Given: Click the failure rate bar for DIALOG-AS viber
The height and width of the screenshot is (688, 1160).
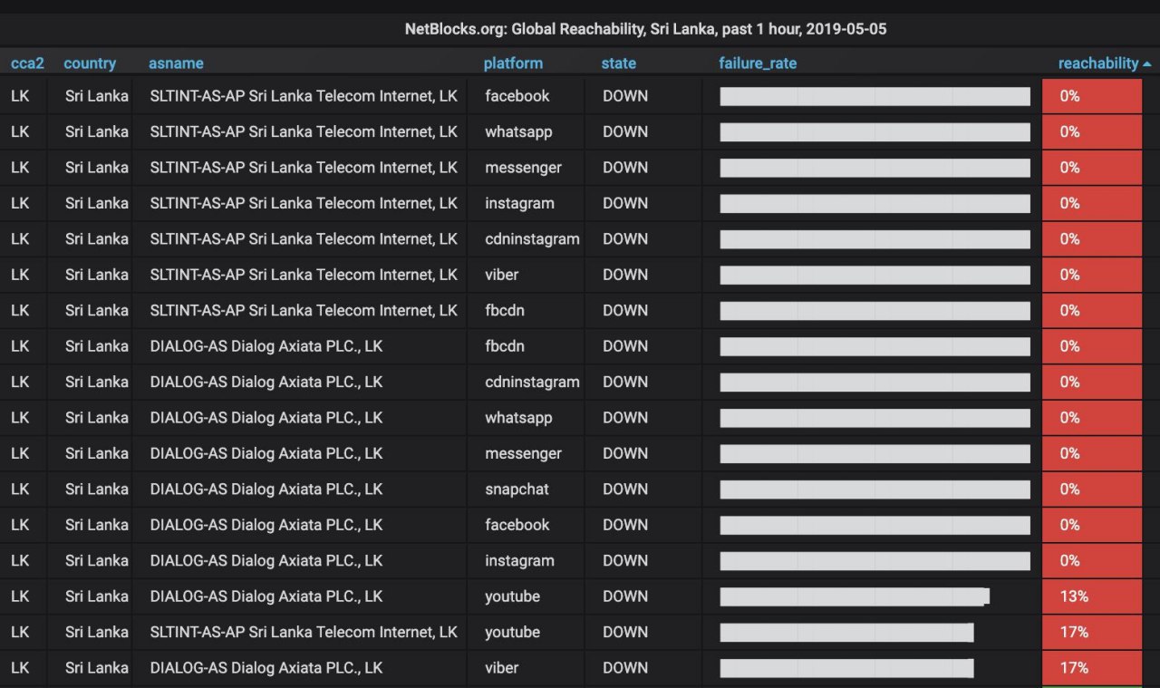Looking at the screenshot, I should coord(846,668).
